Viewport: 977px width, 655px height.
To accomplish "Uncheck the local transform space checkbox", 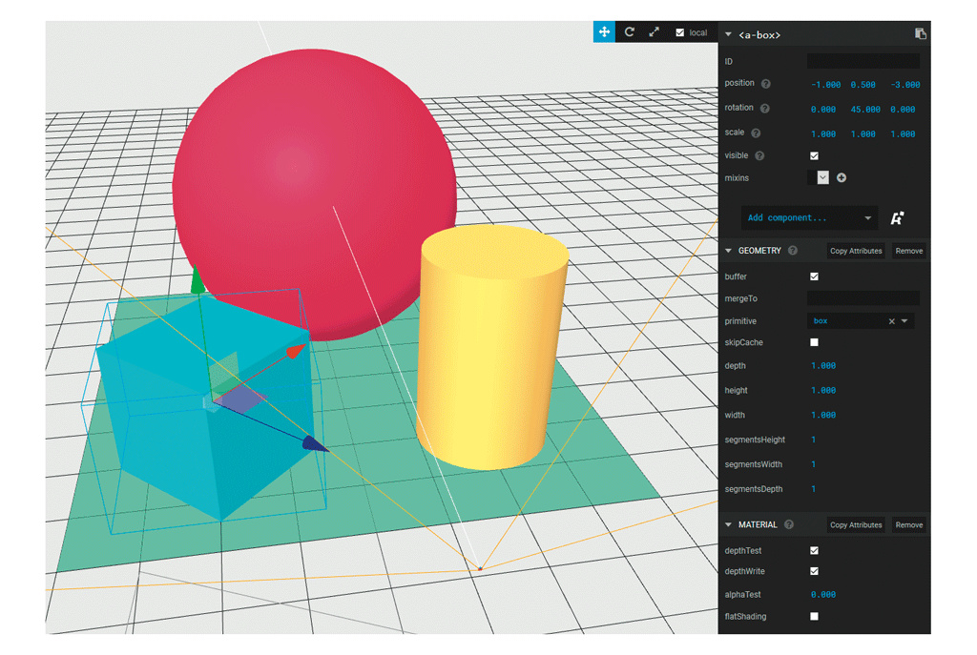I will tap(680, 32).
